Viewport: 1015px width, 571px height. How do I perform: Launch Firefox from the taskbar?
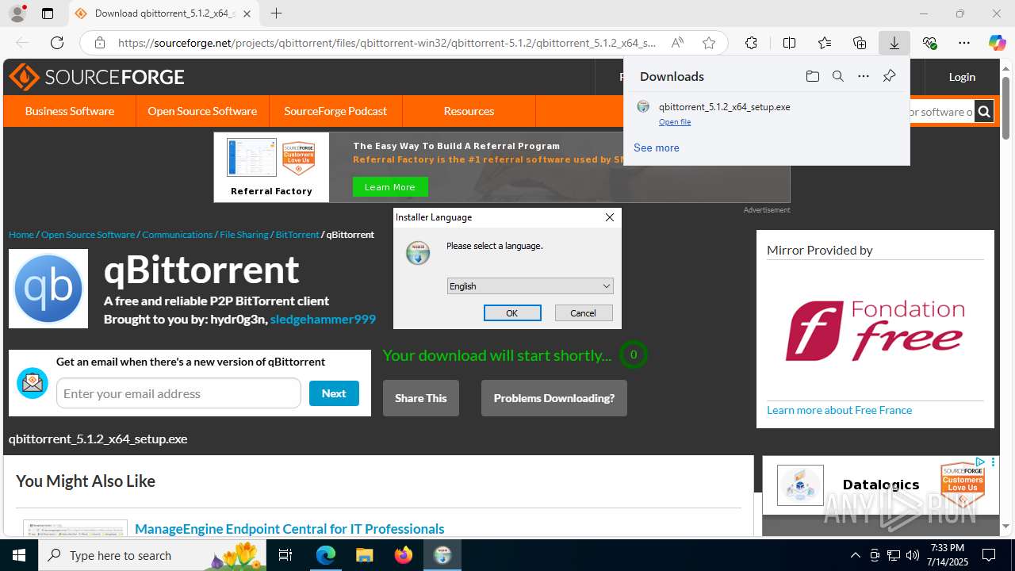point(404,555)
